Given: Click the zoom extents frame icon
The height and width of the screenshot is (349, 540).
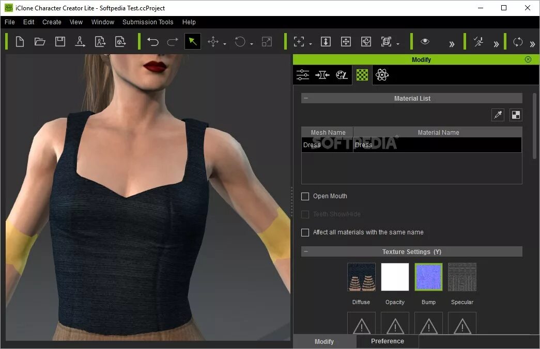Looking at the screenshot, I should [x=386, y=42].
